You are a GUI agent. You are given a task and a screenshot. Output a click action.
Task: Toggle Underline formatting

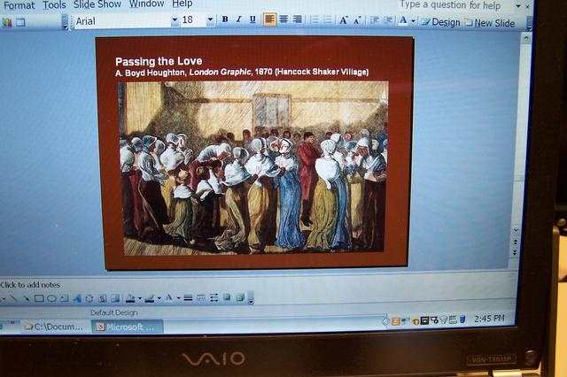coord(252,19)
